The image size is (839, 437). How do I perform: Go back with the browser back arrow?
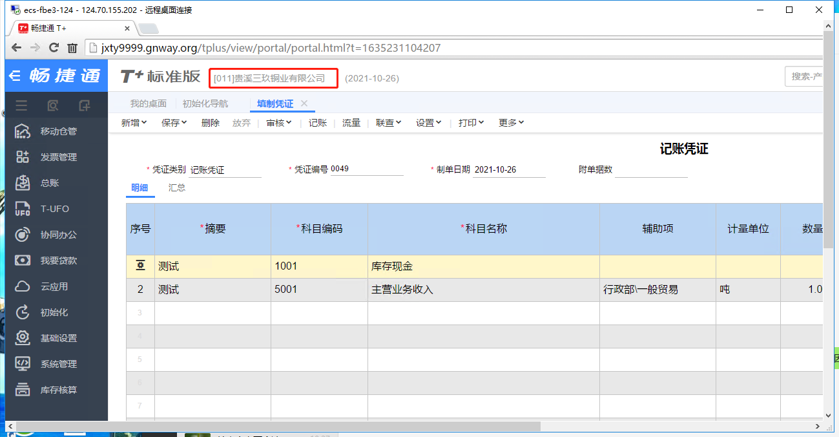(x=17, y=48)
